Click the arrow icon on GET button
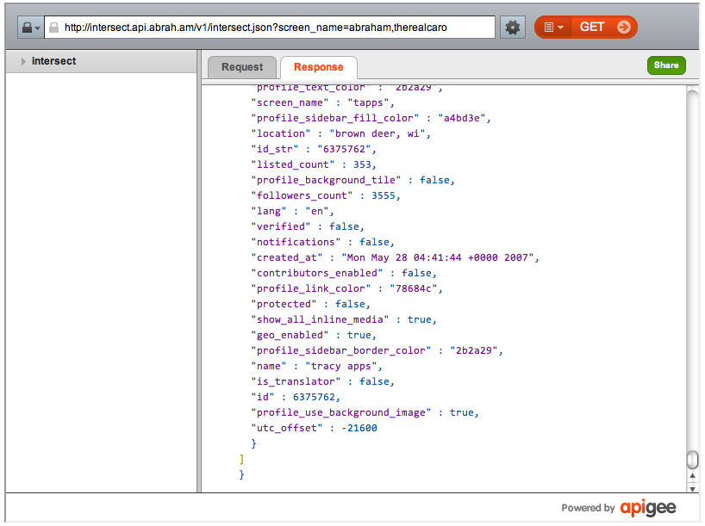The height and width of the screenshot is (526, 705). pos(624,28)
